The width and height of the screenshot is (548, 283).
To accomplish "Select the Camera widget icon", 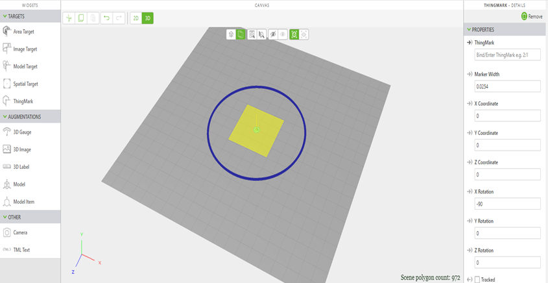I will (x=6, y=232).
